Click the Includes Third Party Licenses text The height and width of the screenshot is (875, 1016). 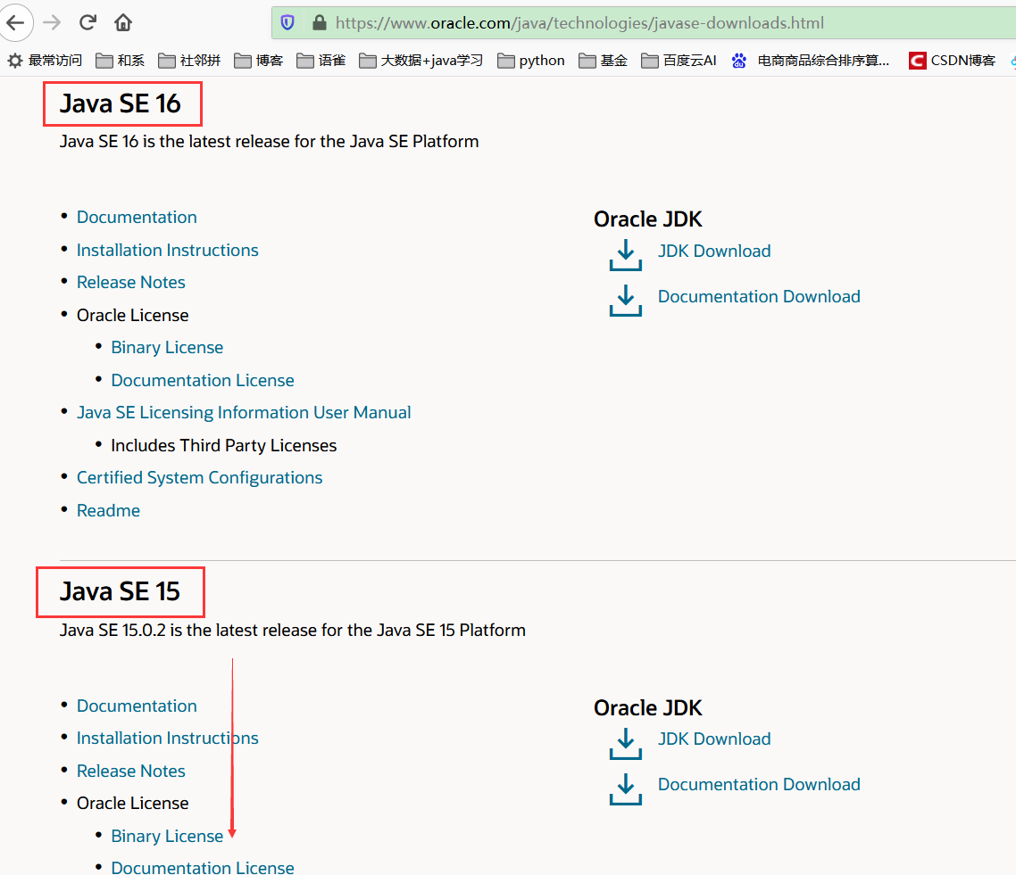[223, 445]
